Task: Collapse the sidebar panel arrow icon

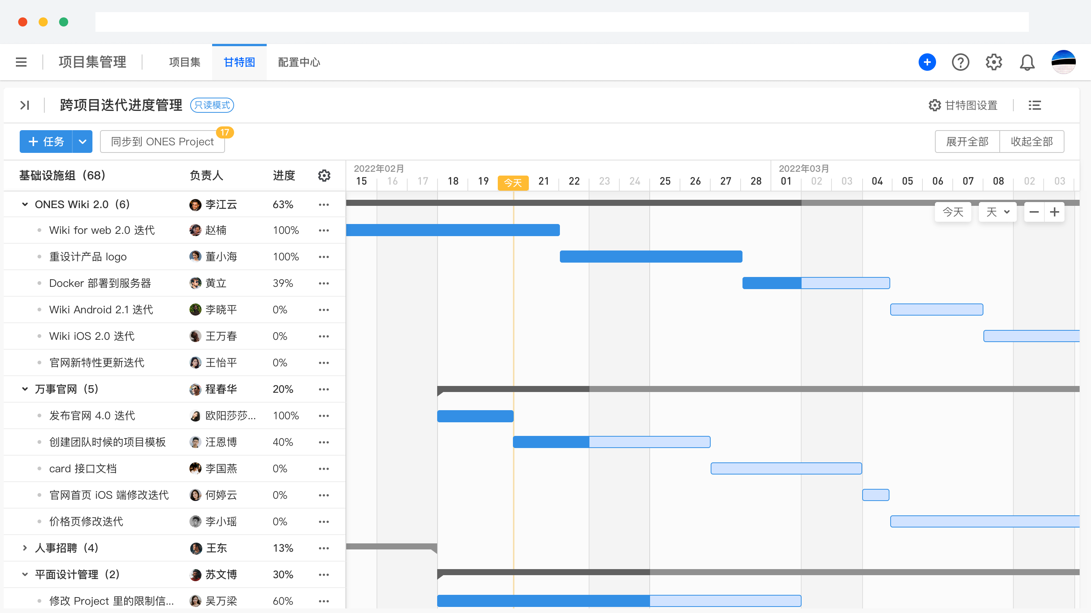Action: point(25,105)
